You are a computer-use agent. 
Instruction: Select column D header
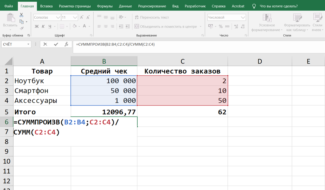260,61
